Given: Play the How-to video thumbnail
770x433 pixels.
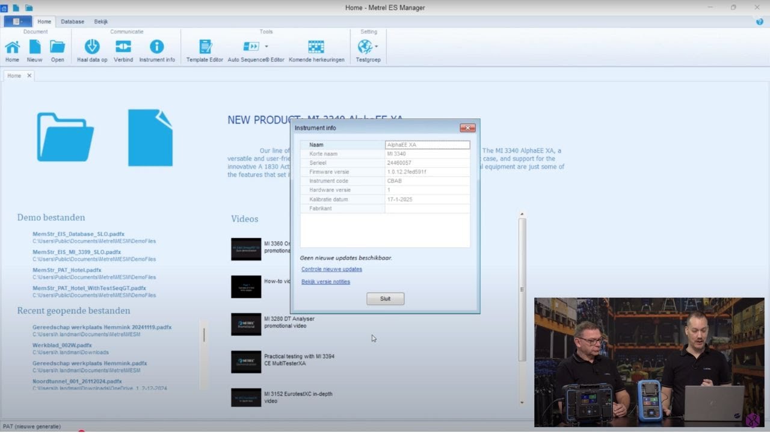Looking at the screenshot, I should tap(246, 287).
